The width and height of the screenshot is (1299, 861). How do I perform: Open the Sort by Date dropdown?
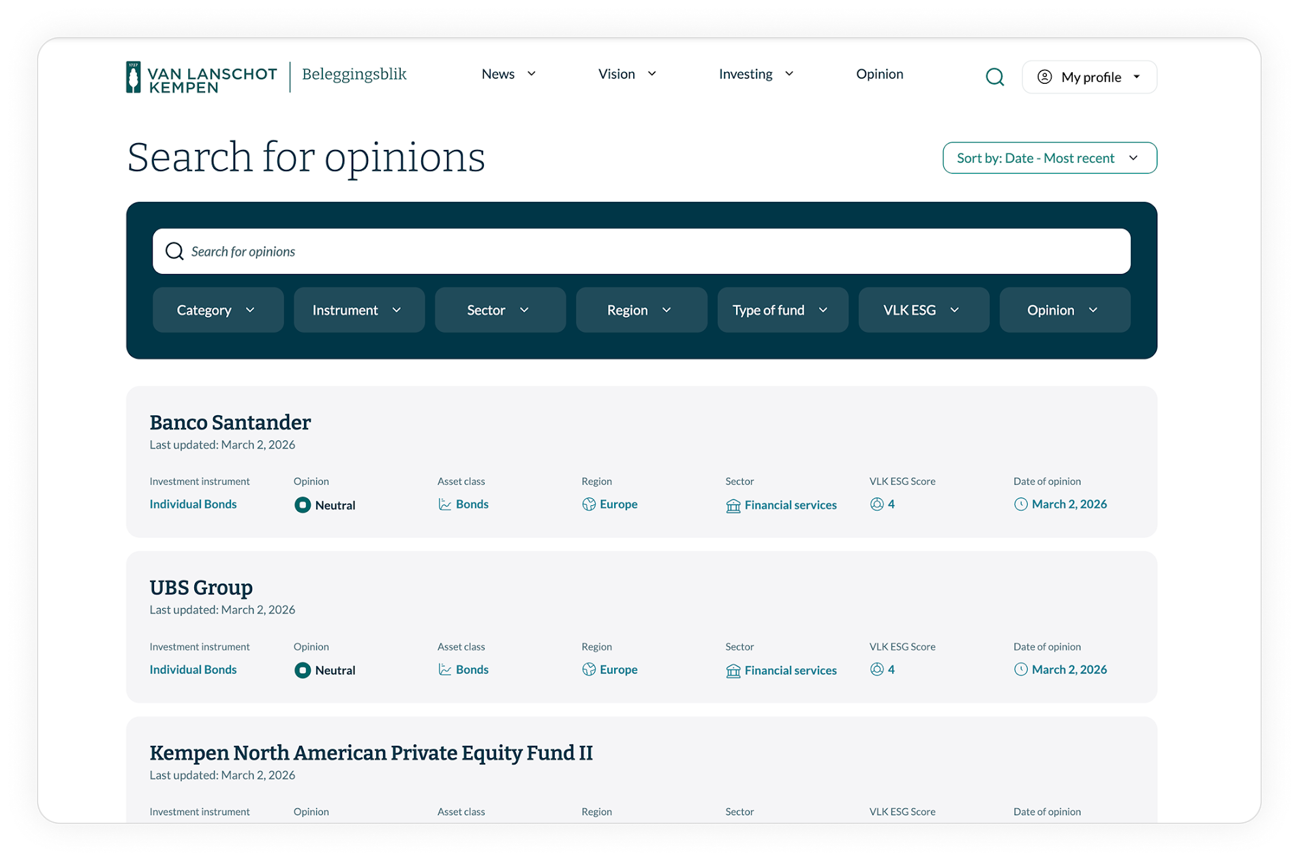click(1049, 158)
